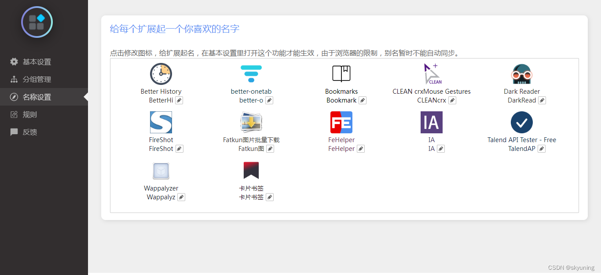Click the Dark Reader icon
This screenshot has height=275, width=601.
[522, 74]
